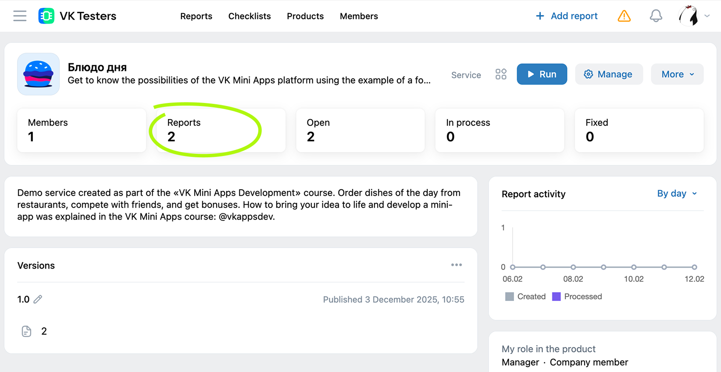Click the version reports document icon
The width and height of the screenshot is (721, 372).
click(26, 331)
